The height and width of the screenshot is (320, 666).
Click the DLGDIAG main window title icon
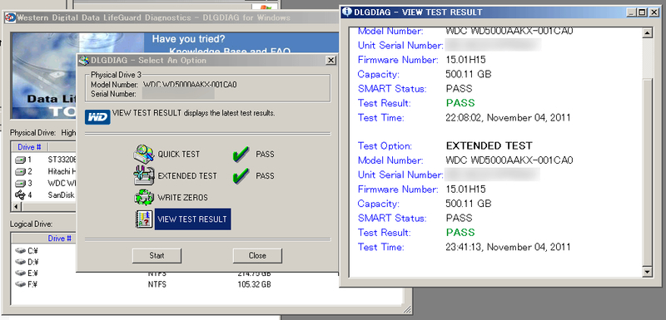pyautogui.click(x=10, y=17)
